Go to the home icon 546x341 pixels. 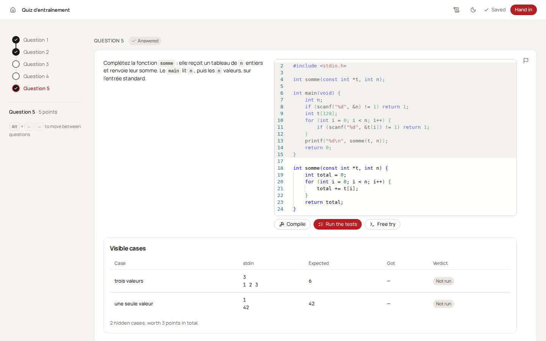(13, 10)
